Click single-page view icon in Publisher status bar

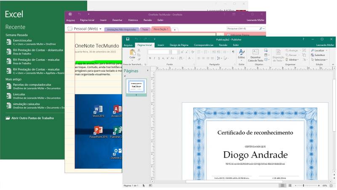(283, 185)
